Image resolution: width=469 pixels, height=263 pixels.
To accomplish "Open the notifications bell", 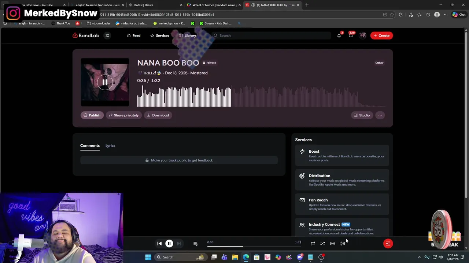I will [339, 35].
